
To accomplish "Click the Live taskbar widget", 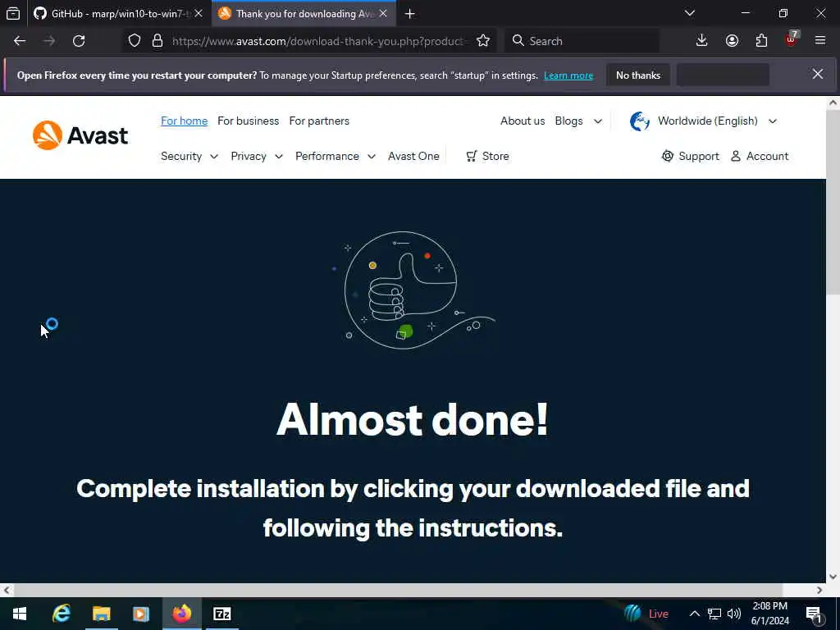I will (x=646, y=614).
